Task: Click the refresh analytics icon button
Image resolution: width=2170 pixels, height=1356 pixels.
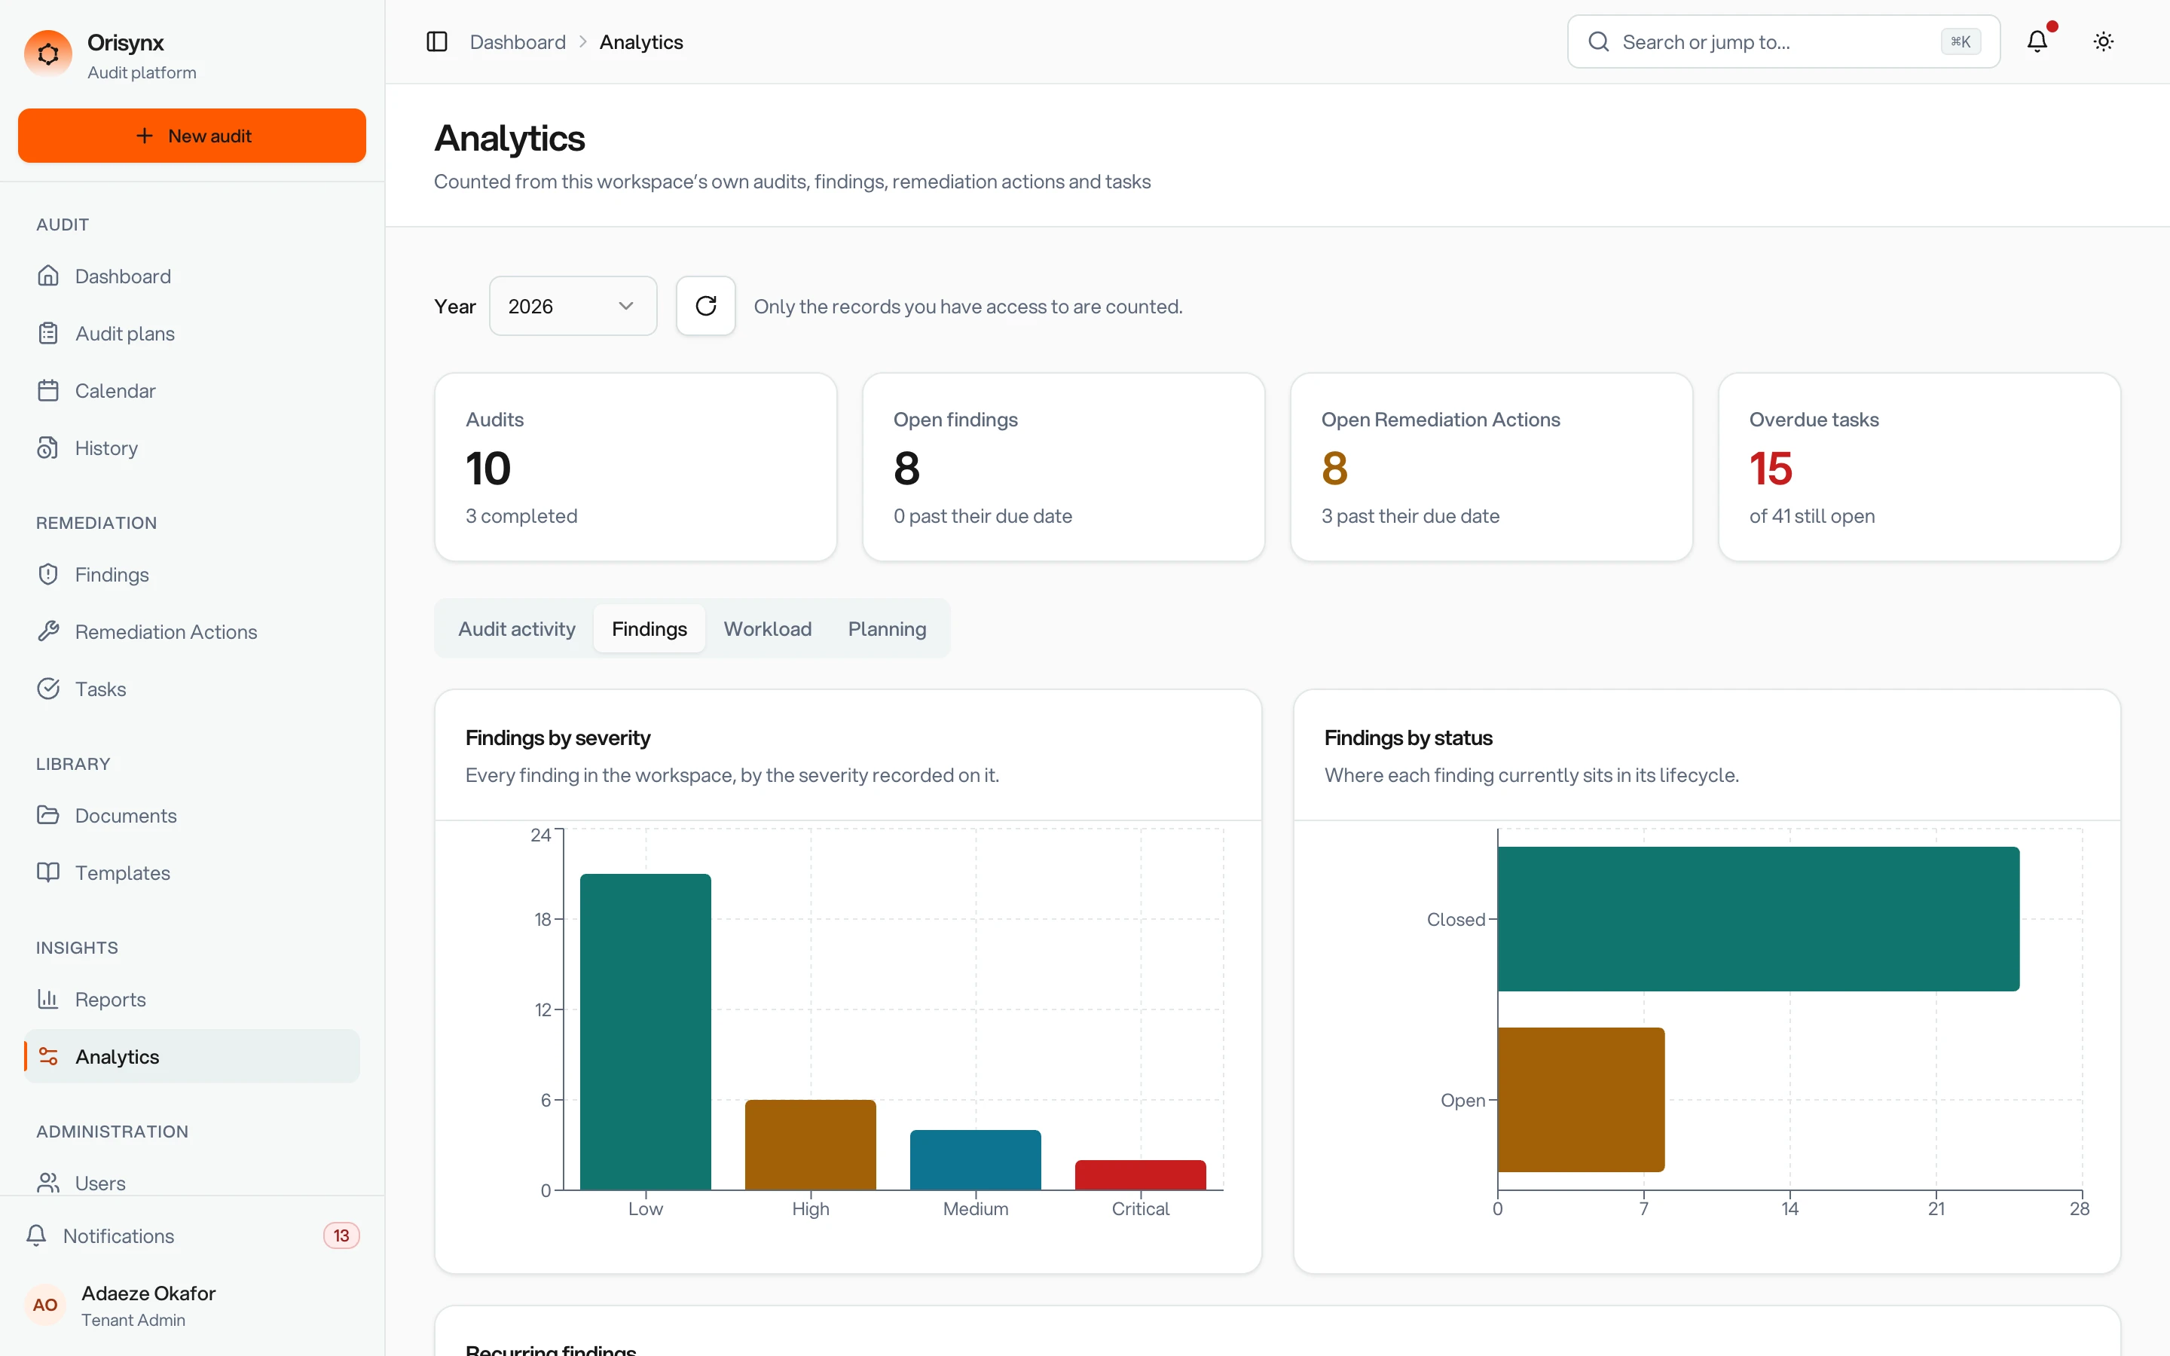Action: pyautogui.click(x=706, y=306)
